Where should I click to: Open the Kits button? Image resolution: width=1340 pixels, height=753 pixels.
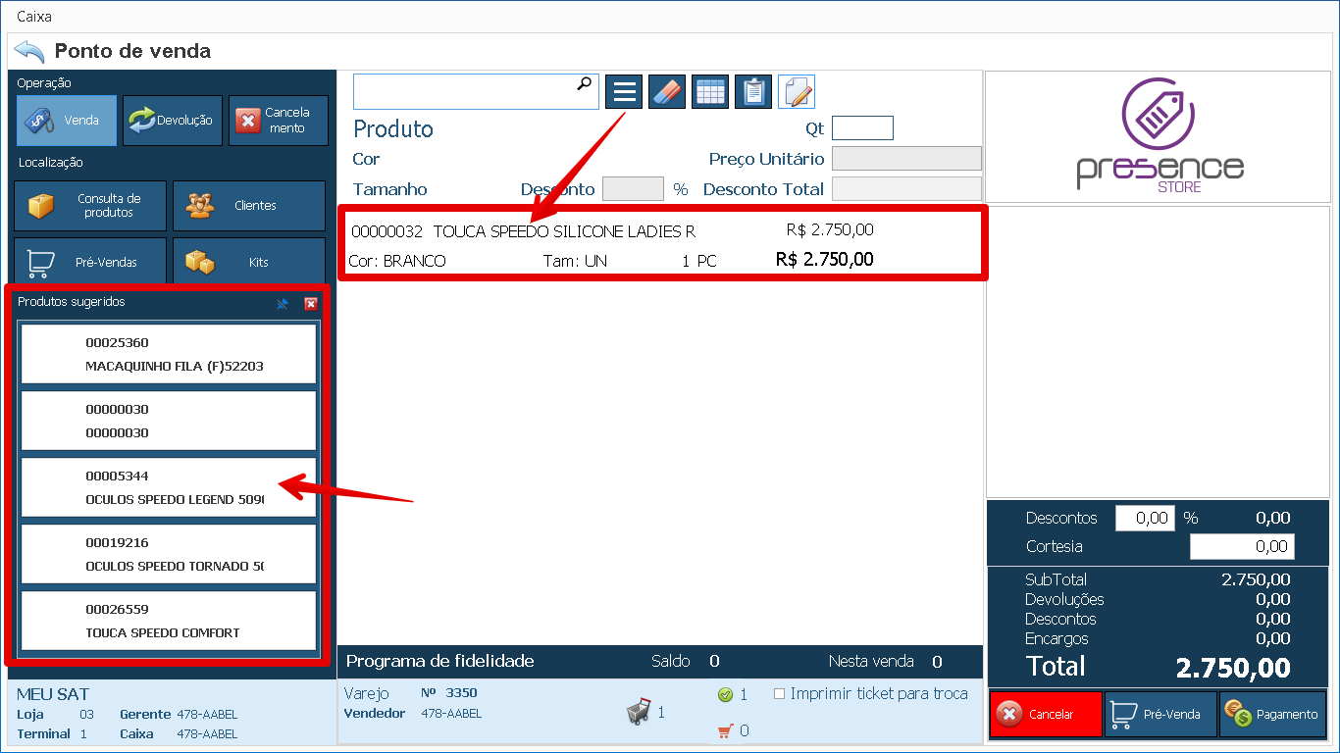pos(249,261)
